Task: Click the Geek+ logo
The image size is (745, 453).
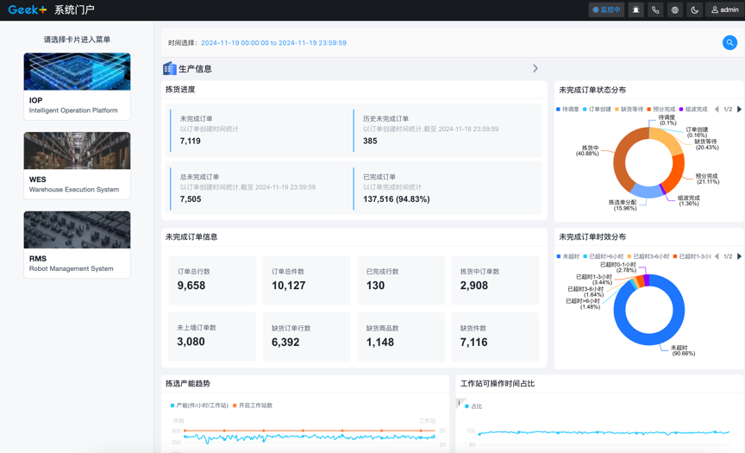Action: (28, 10)
